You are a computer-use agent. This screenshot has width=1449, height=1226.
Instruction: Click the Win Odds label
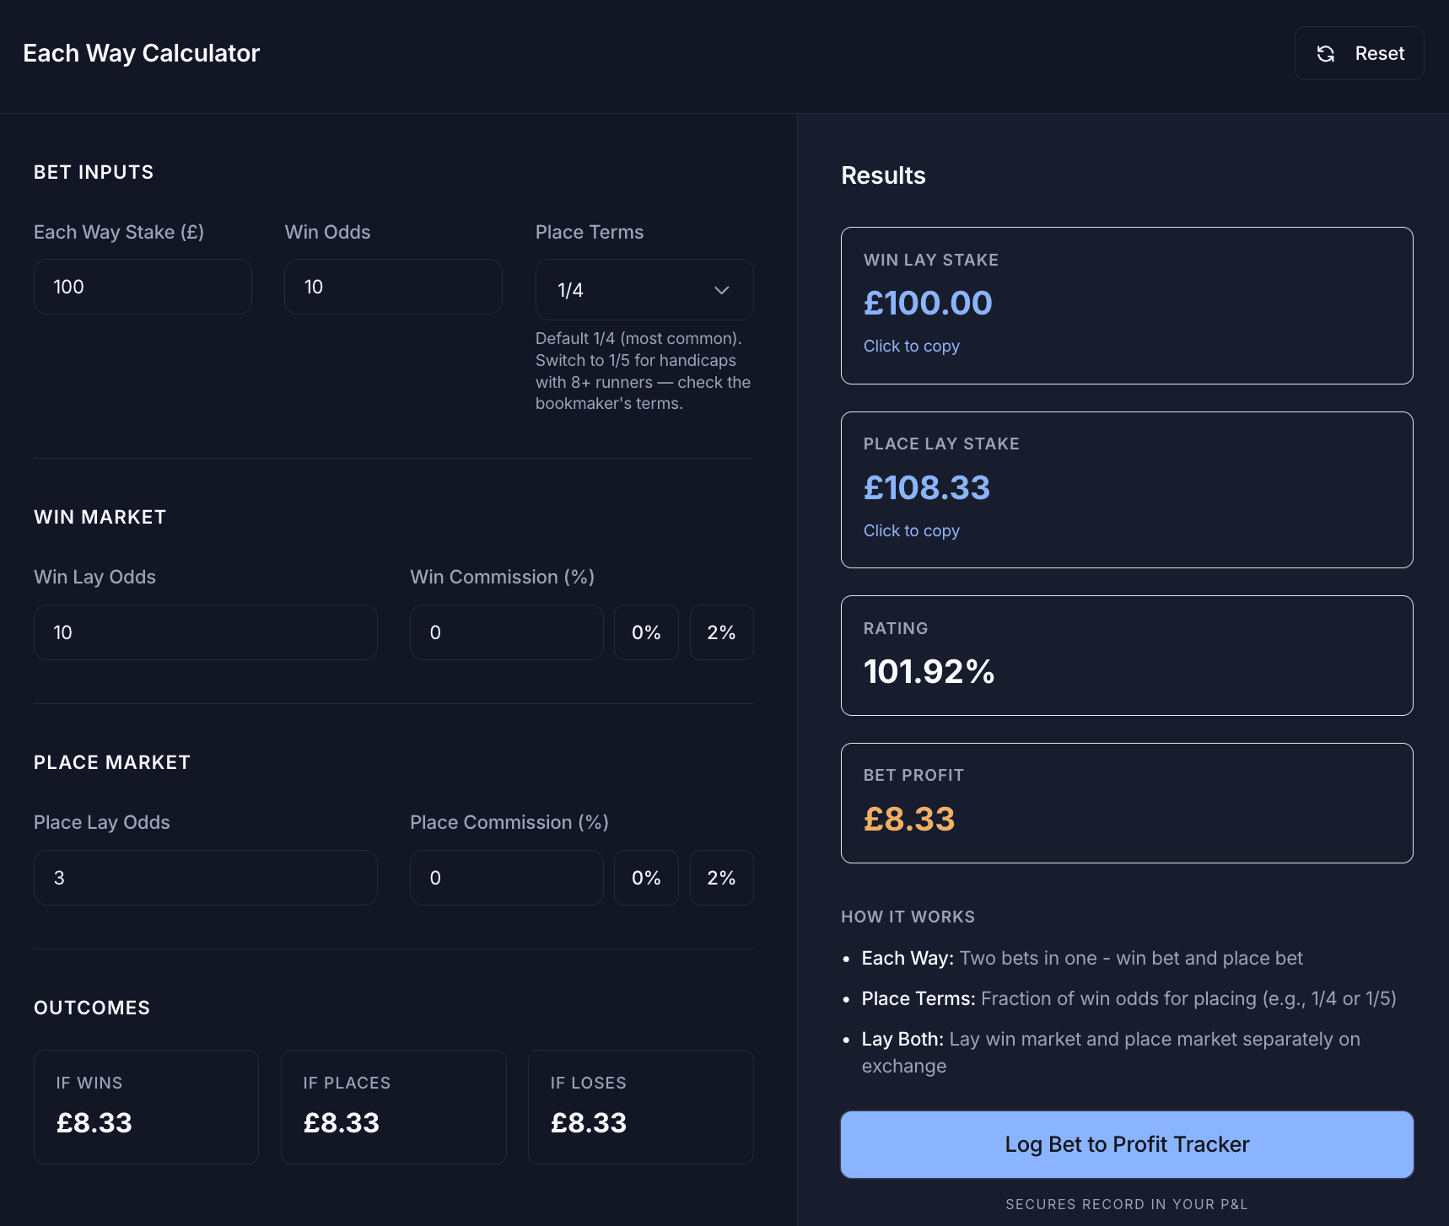coord(327,232)
